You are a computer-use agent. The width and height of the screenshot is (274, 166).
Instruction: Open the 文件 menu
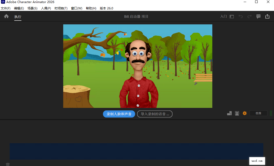point(6,8)
